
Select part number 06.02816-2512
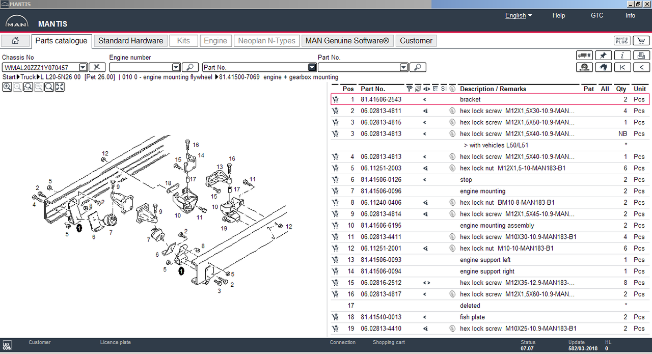381,283
